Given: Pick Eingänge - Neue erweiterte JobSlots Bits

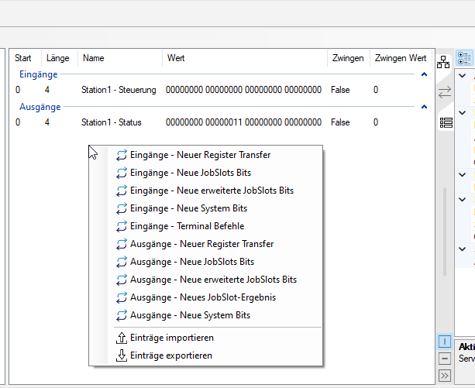Looking at the screenshot, I should [212, 191].
